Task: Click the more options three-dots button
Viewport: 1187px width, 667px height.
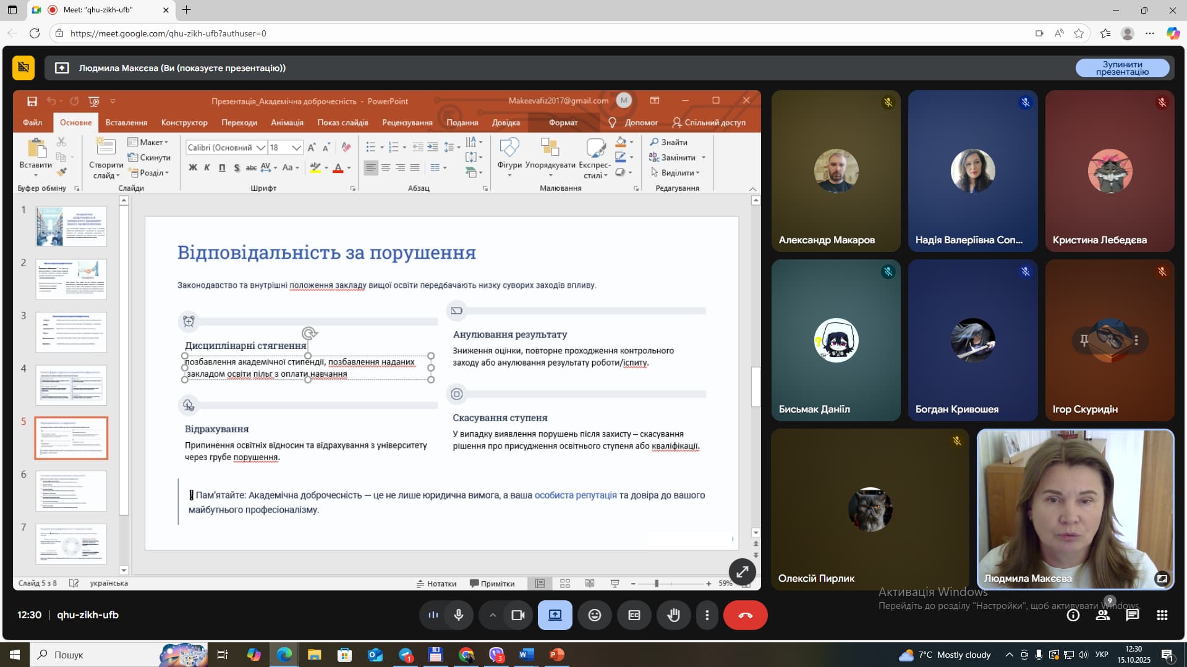Action: [x=707, y=615]
